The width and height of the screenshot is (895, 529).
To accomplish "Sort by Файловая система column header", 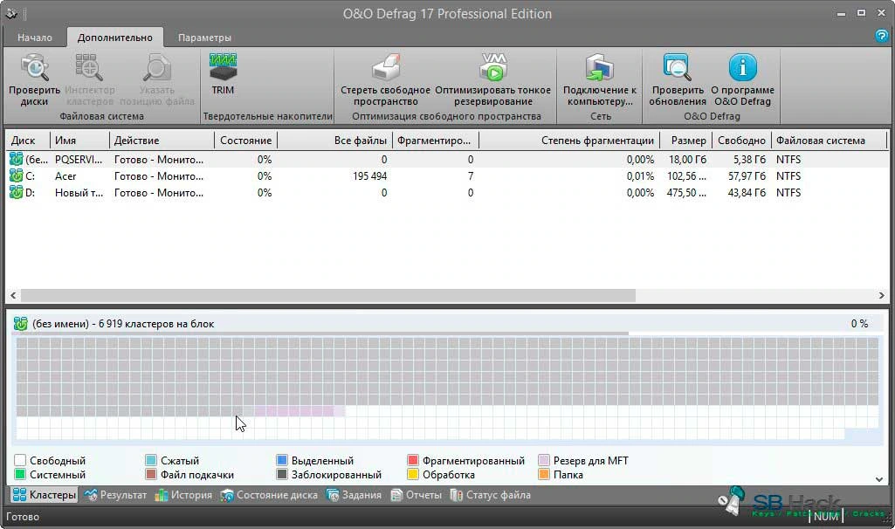I will [x=830, y=141].
